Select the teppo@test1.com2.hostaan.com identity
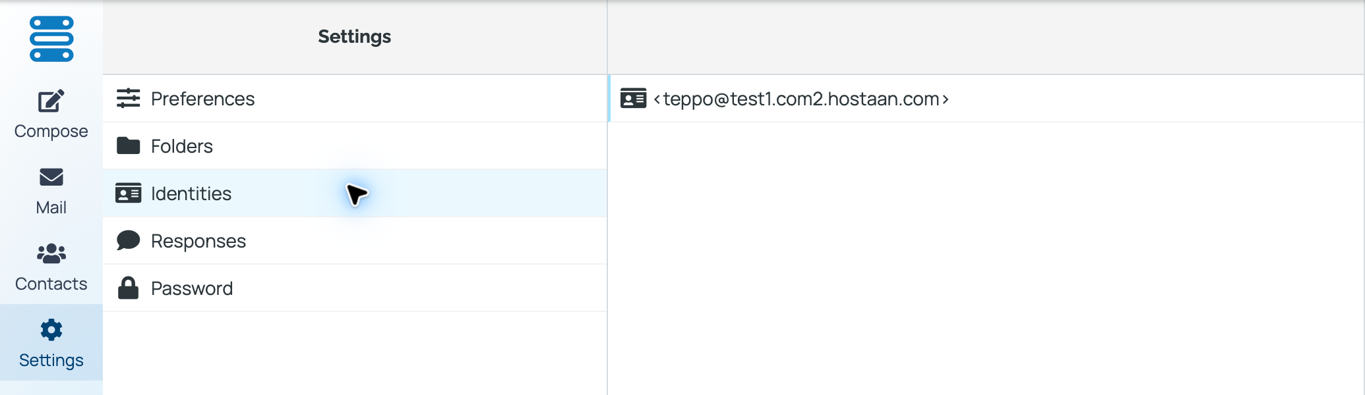 (x=986, y=98)
